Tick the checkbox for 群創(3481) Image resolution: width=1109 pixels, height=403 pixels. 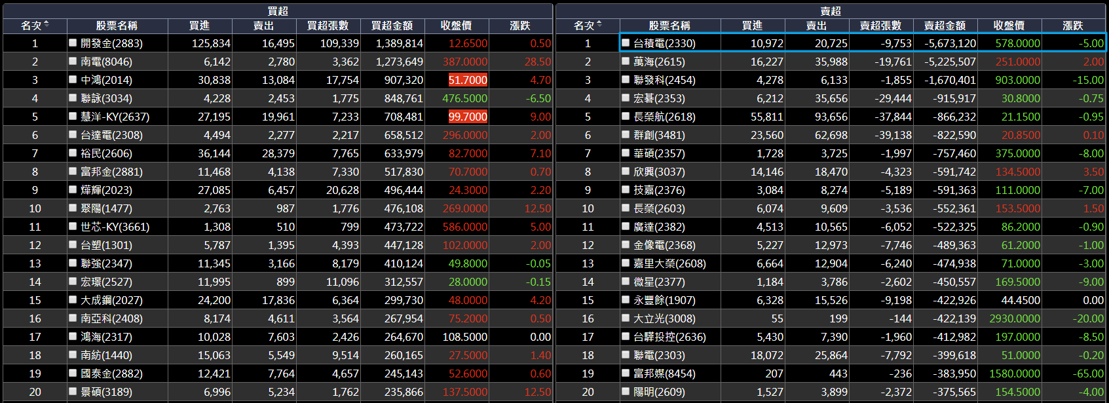coord(626,134)
